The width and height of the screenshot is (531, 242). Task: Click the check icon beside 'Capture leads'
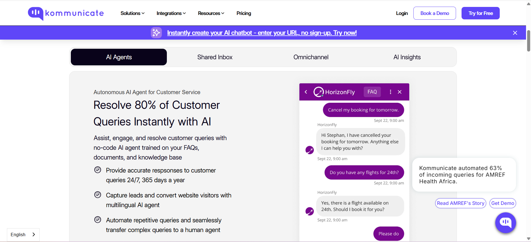[98, 195]
